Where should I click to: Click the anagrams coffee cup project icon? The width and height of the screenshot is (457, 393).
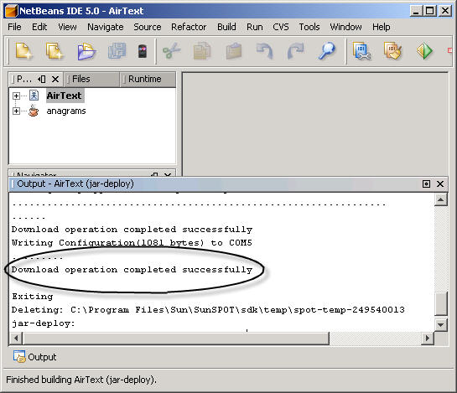[34, 111]
